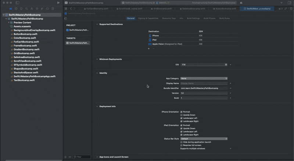This screenshot has width=294, height=161.
Task: Toggle iPad Portrait orientation checkbox
Action: coord(181,125)
